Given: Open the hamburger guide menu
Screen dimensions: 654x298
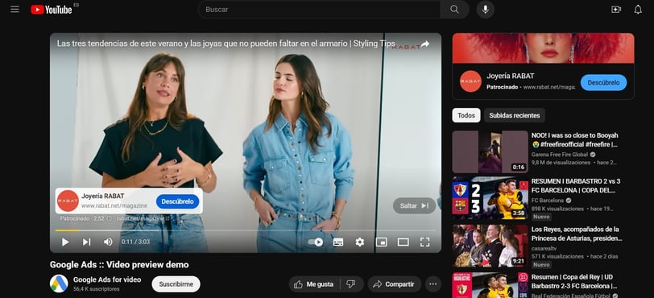Looking at the screenshot, I should pos(14,9).
